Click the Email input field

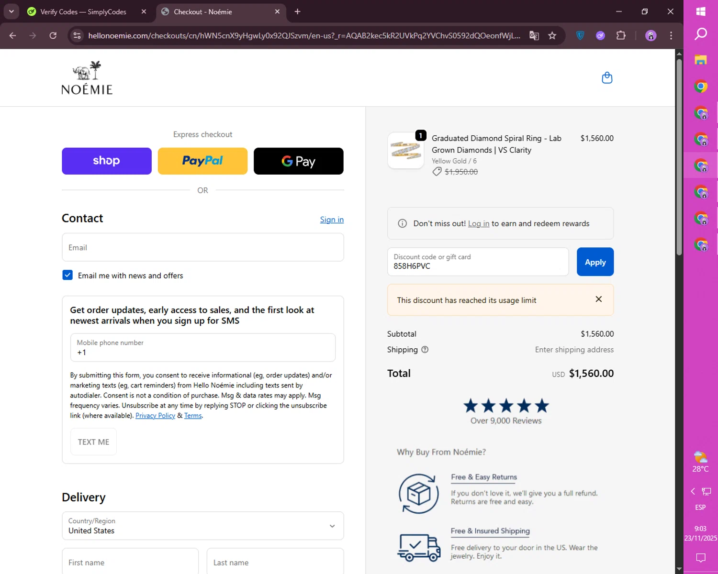(202, 247)
